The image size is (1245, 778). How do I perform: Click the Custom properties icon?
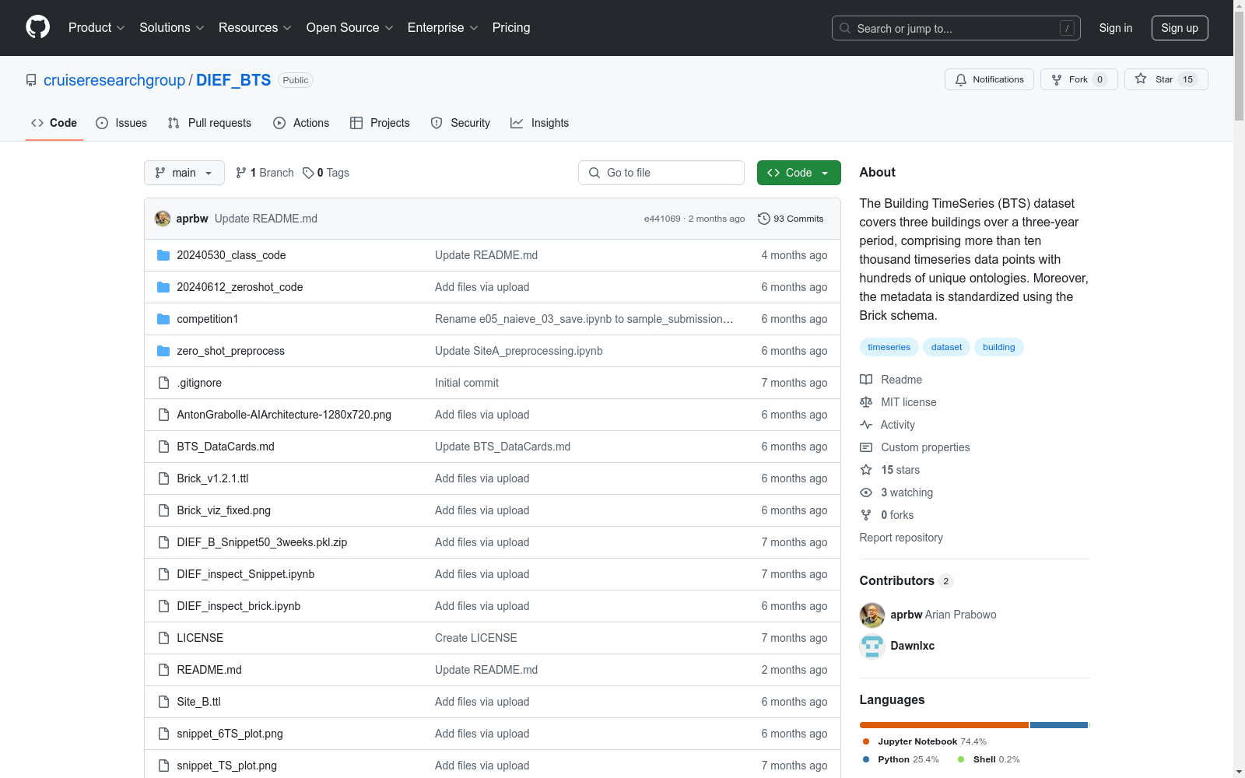click(x=866, y=447)
